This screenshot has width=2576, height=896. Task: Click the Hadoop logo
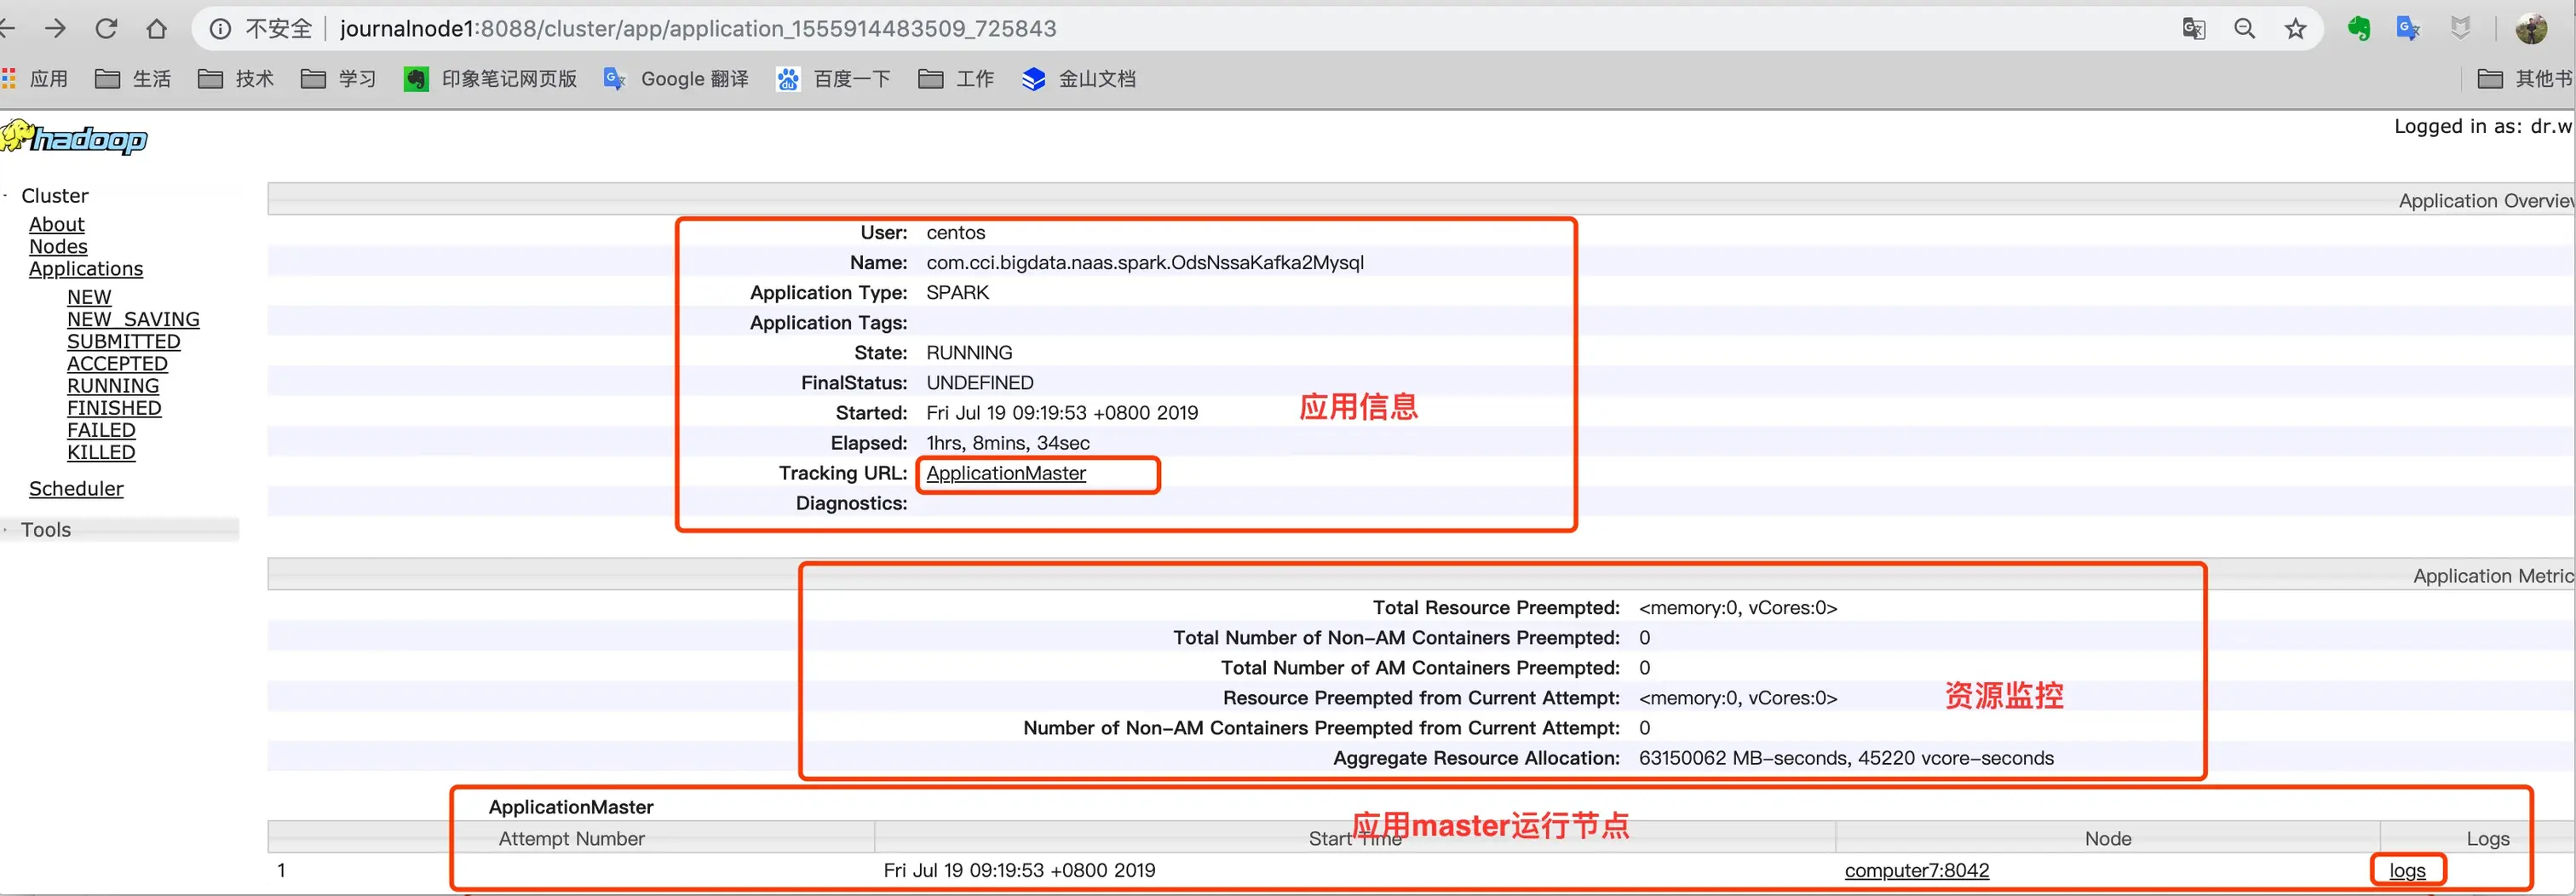[x=74, y=138]
